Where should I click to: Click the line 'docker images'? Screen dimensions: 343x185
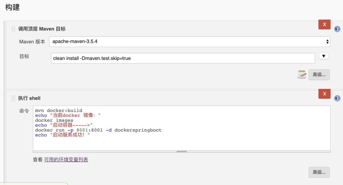54,120
